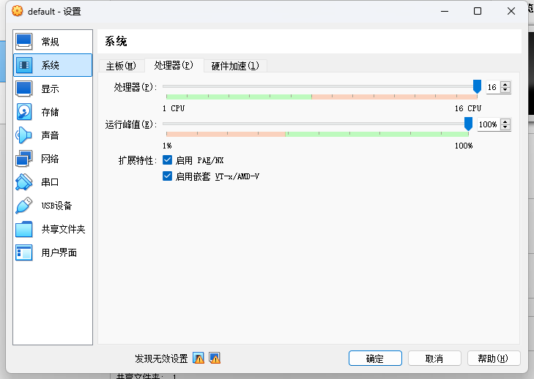Select the 用户界面 label in sidebar
The width and height of the screenshot is (534, 379).
pos(59,252)
